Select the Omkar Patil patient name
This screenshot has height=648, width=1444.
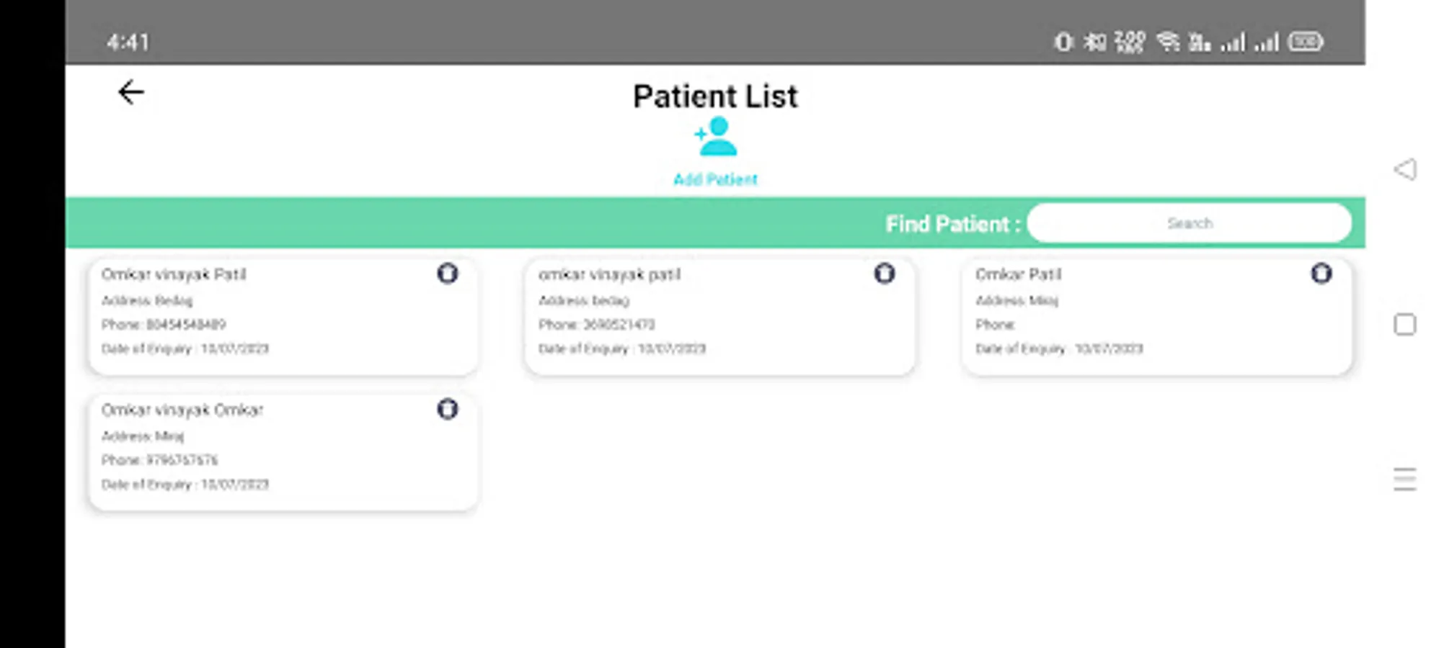(x=1018, y=274)
